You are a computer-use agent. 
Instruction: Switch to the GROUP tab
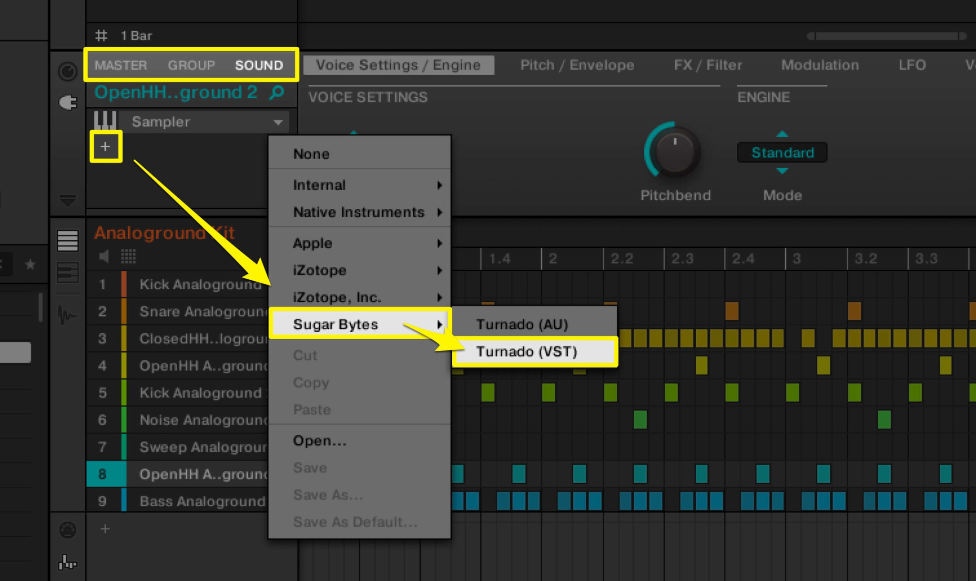(191, 65)
